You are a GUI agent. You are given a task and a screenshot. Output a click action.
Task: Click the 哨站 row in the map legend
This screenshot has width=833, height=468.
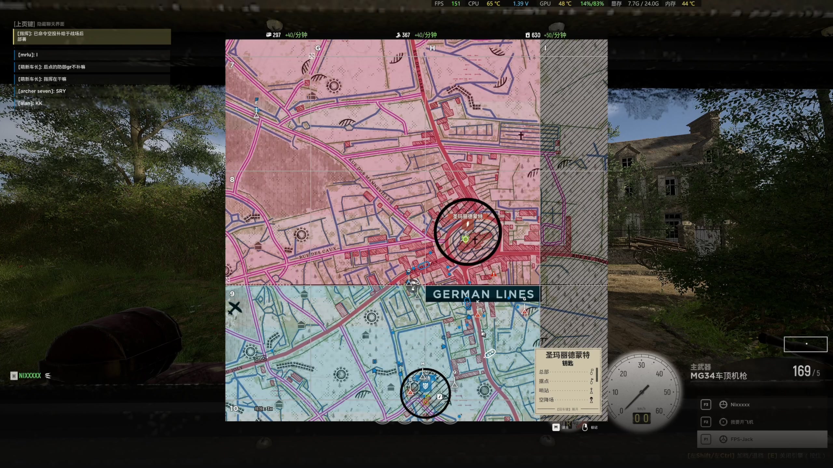point(566,390)
